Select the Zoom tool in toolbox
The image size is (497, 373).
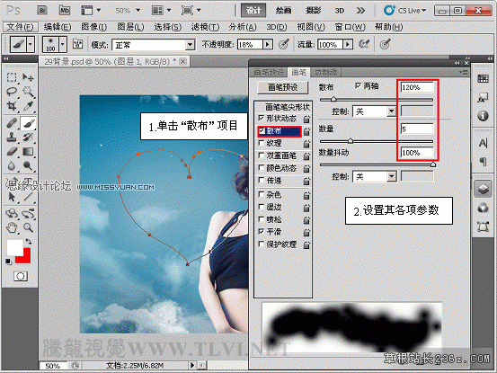coord(28,226)
